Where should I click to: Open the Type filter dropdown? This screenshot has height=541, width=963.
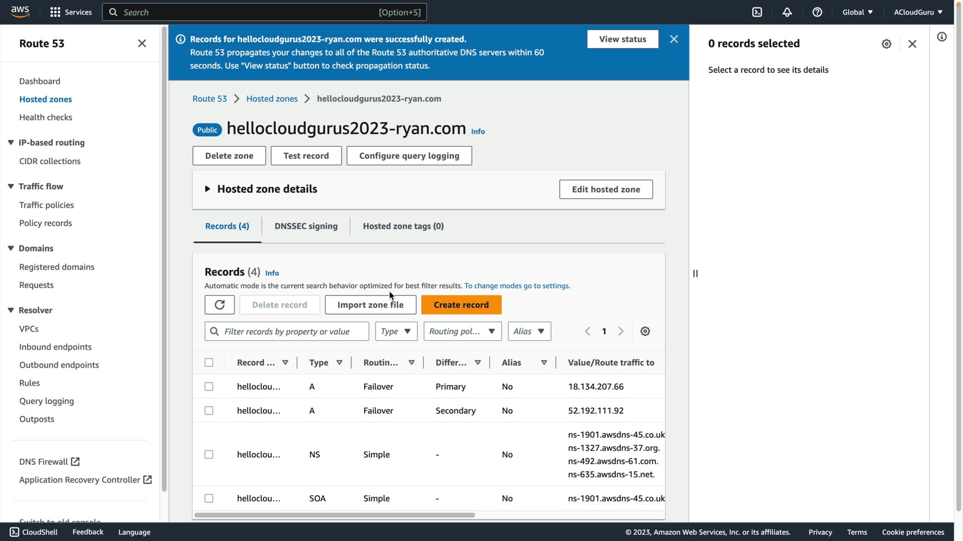(396, 331)
